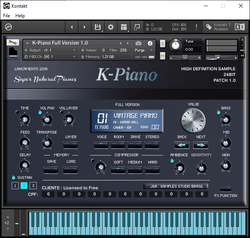Click the TRANSPOSE knob

click(47, 143)
